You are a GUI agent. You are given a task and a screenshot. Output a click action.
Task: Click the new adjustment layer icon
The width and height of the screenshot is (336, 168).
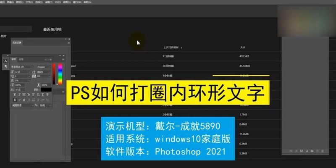click(x=307, y=151)
